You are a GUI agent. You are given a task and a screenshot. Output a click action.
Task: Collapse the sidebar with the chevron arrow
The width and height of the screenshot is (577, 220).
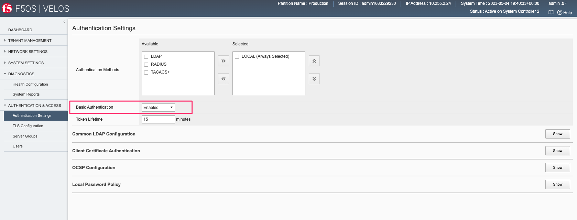[64, 22]
